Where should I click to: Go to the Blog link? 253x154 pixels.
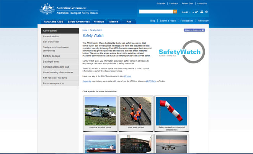tap(153, 21)
